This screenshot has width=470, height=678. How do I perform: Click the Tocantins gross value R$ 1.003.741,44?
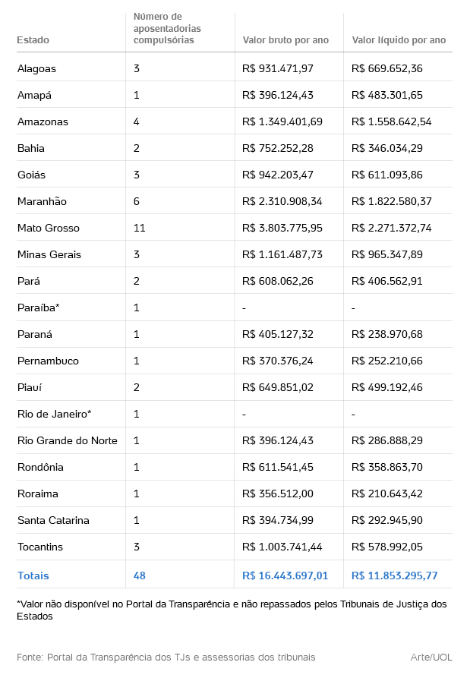(282, 547)
